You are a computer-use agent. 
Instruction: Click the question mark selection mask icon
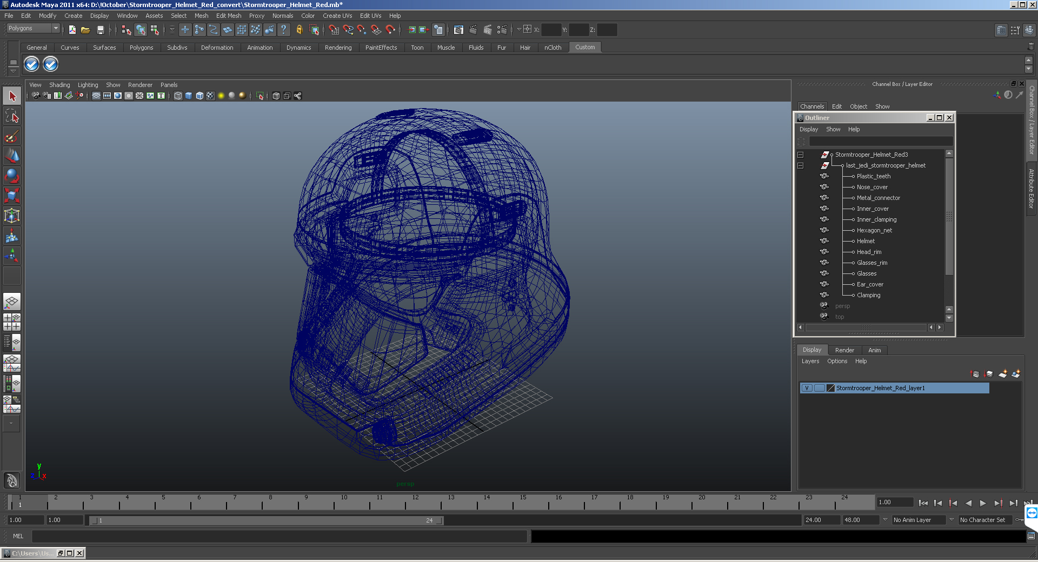[283, 30]
